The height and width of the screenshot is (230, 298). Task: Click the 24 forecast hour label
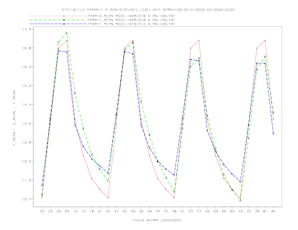[108, 211]
